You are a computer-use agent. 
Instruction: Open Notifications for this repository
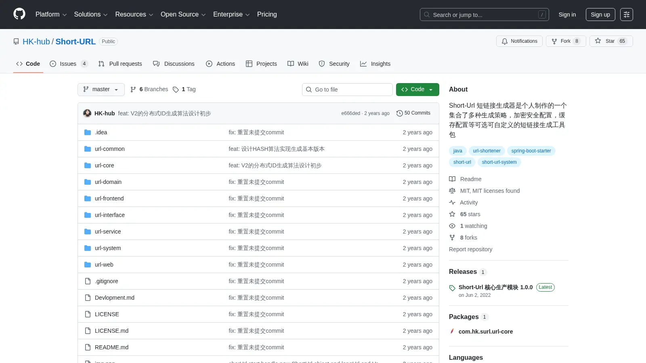pos(519,41)
